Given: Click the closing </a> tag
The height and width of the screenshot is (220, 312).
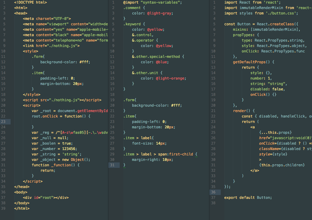Looking at the screenshot, I should [x=255, y=170].
